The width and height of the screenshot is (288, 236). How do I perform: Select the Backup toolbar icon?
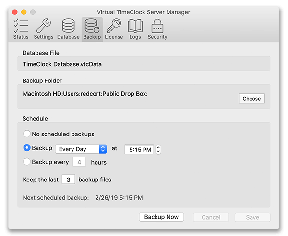92,29
